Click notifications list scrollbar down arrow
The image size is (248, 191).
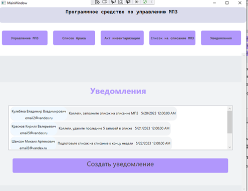[x=229, y=147]
